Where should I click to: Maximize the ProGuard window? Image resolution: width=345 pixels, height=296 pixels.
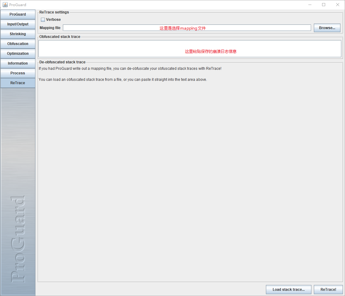[324, 5]
